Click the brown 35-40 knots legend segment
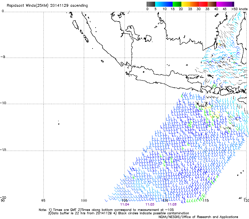 tap(212, 4)
